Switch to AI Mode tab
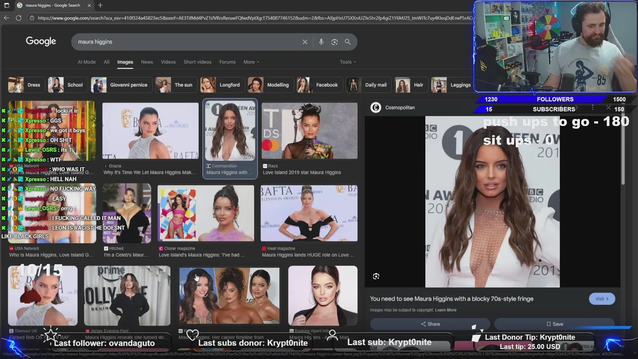 tap(87, 62)
